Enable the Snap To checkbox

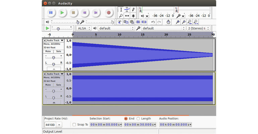pos(74,125)
